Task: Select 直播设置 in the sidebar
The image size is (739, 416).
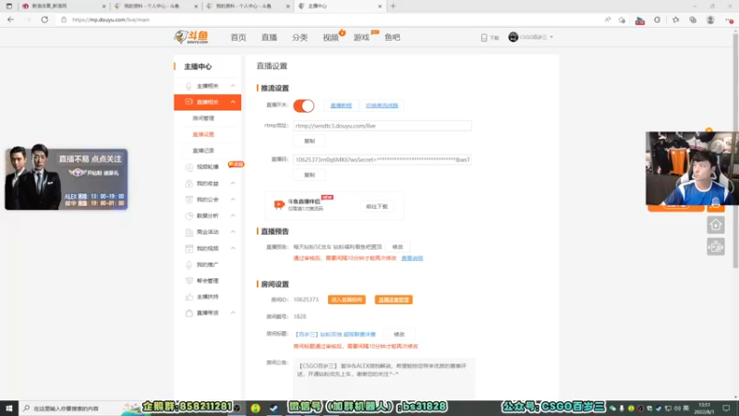Action: tap(203, 134)
